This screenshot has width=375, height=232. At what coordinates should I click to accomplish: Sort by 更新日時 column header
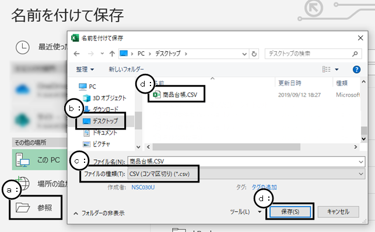click(290, 83)
